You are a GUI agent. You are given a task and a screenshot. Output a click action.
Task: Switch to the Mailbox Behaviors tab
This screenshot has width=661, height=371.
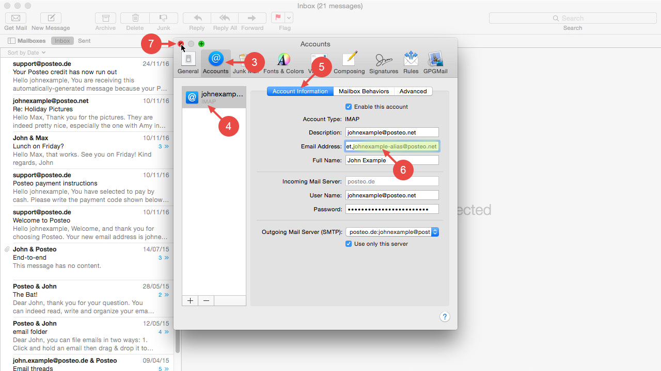pos(364,91)
